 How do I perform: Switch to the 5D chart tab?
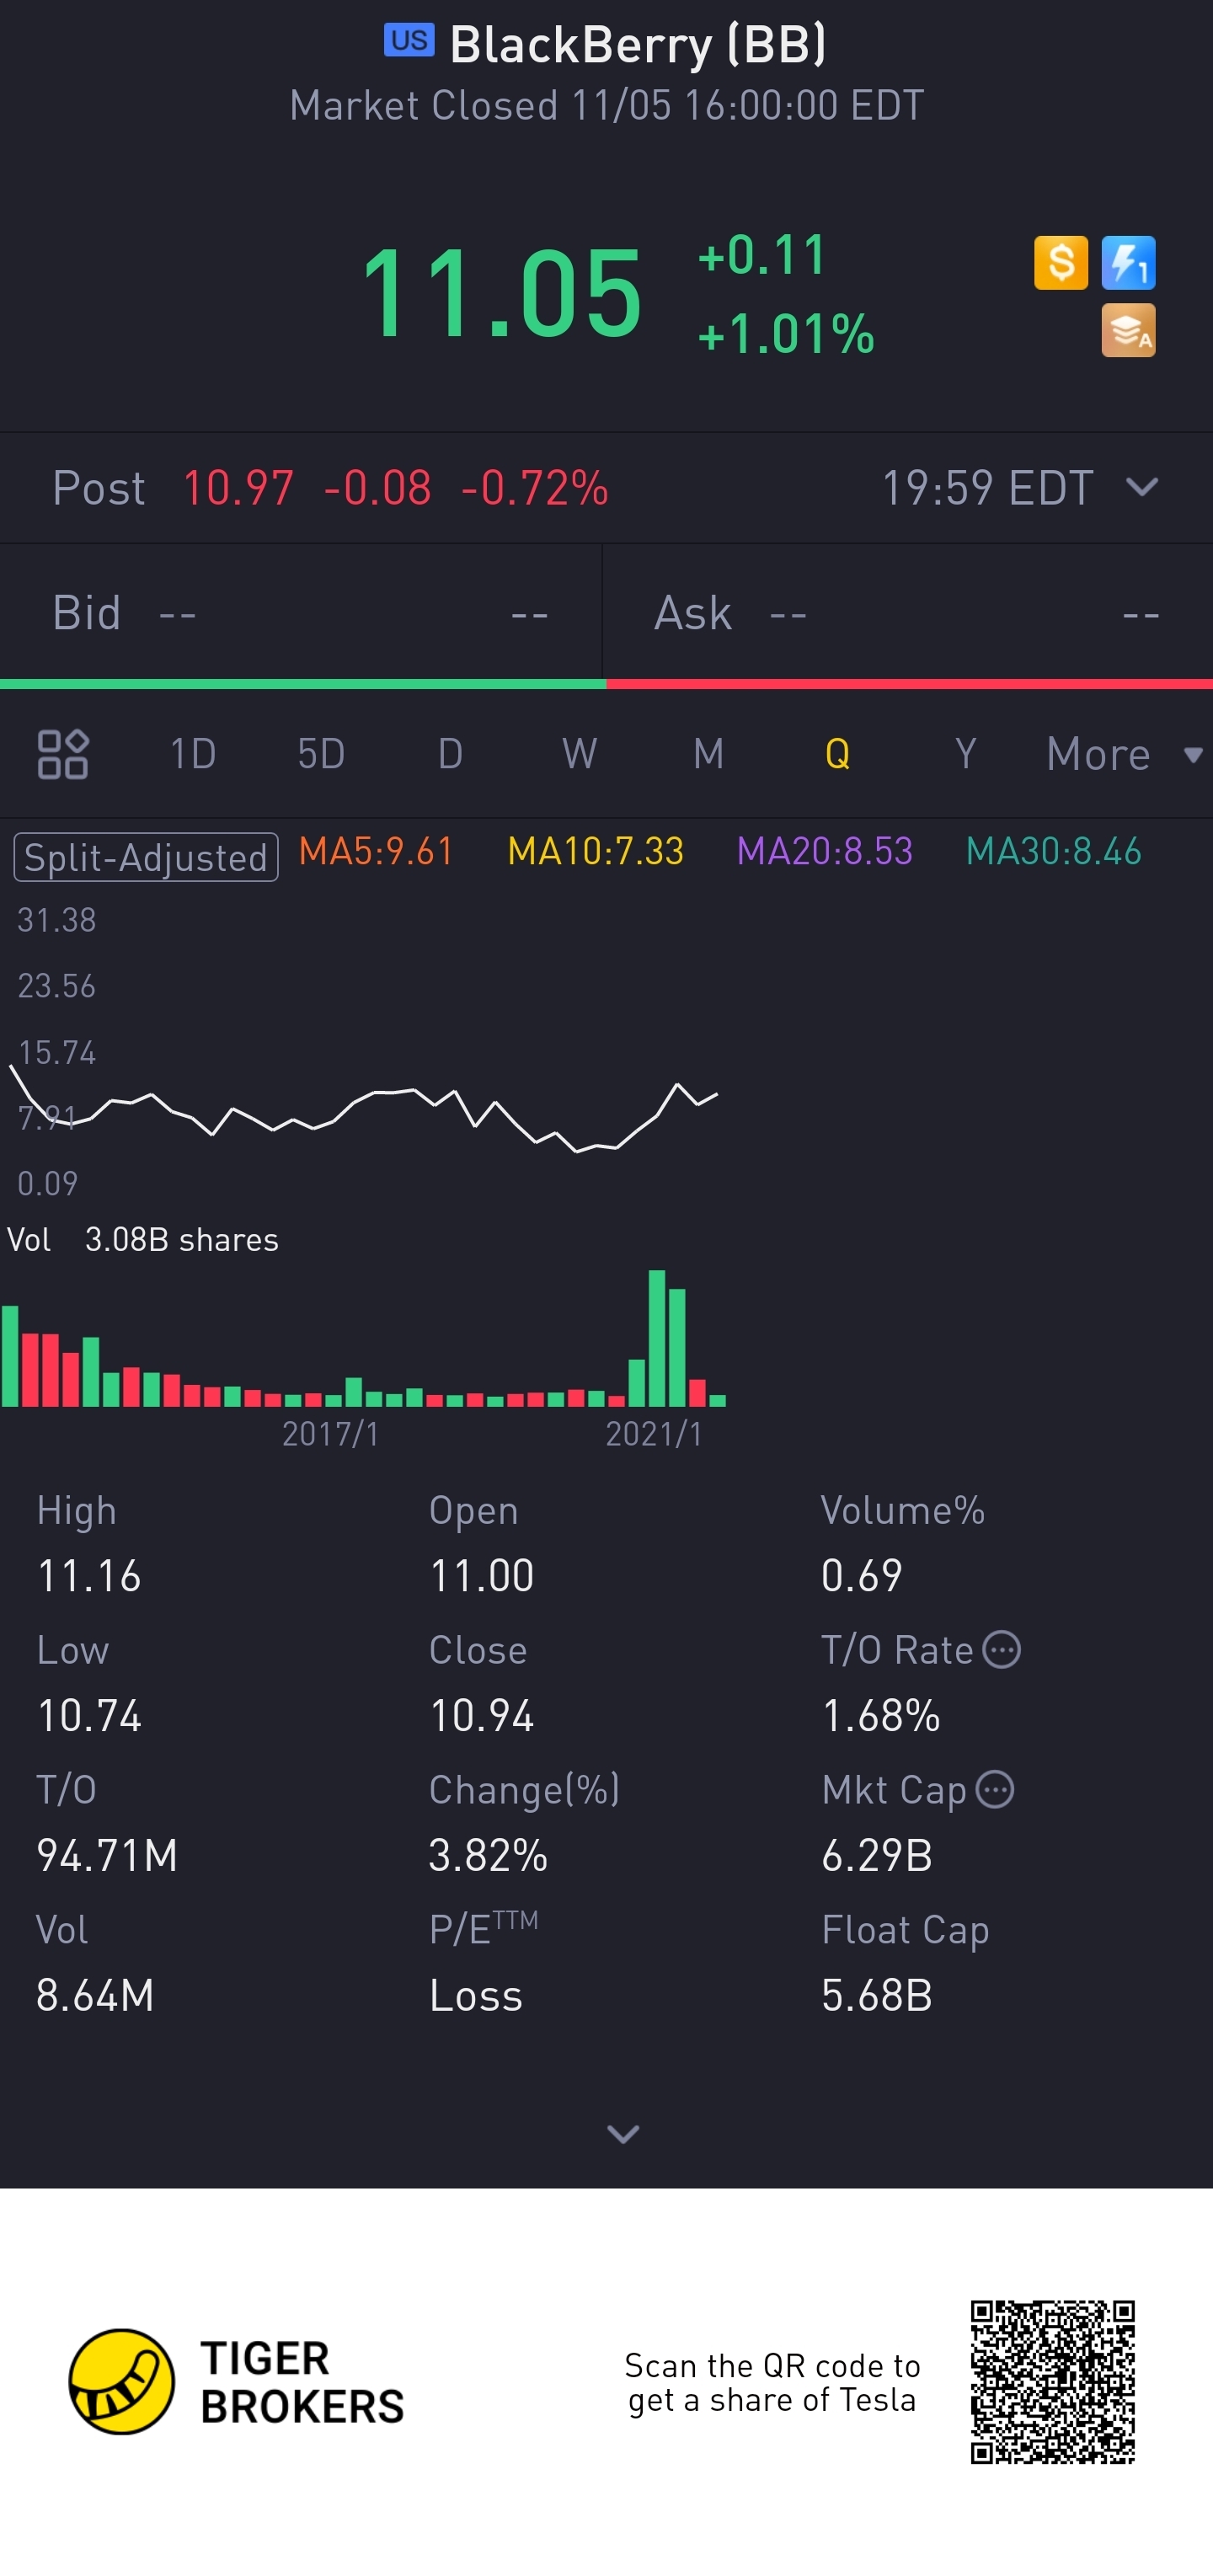click(321, 754)
